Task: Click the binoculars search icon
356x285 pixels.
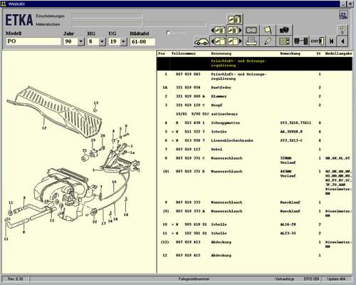Action: tap(284, 30)
